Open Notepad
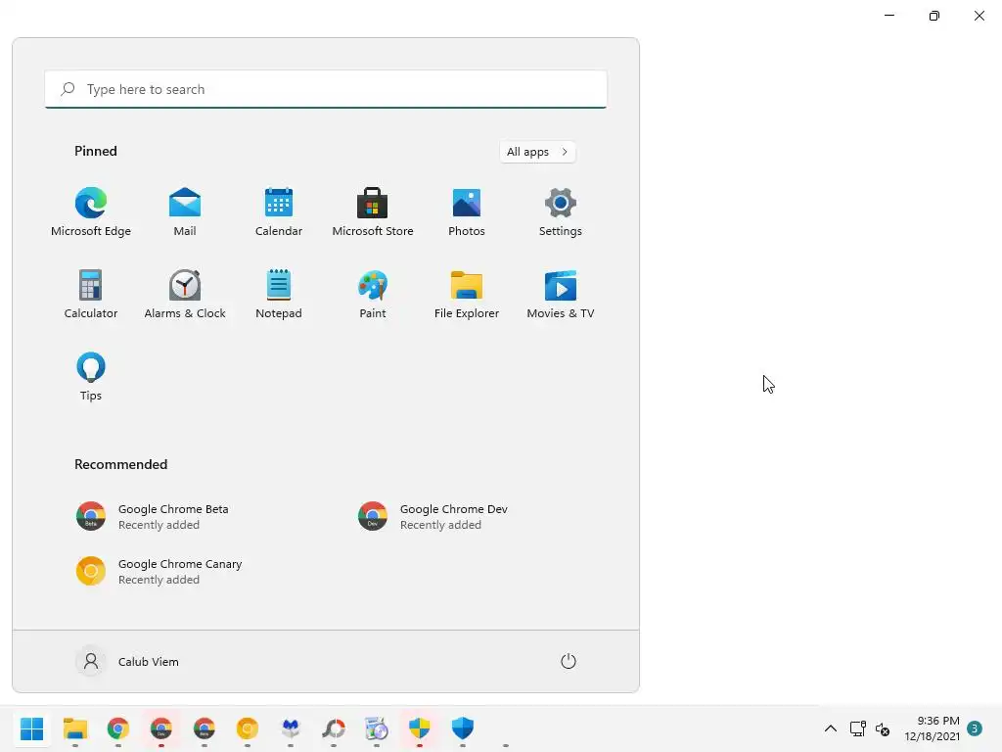The image size is (1002, 752). point(279,294)
